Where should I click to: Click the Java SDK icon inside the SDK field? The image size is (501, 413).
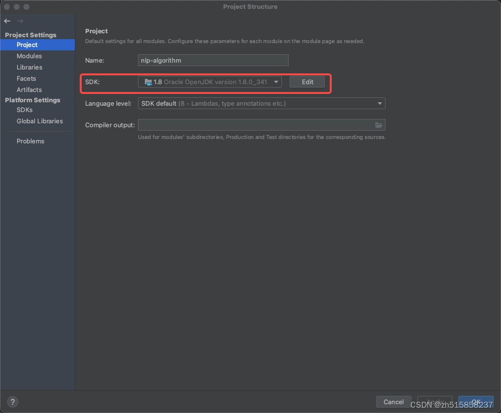click(x=147, y=82)
